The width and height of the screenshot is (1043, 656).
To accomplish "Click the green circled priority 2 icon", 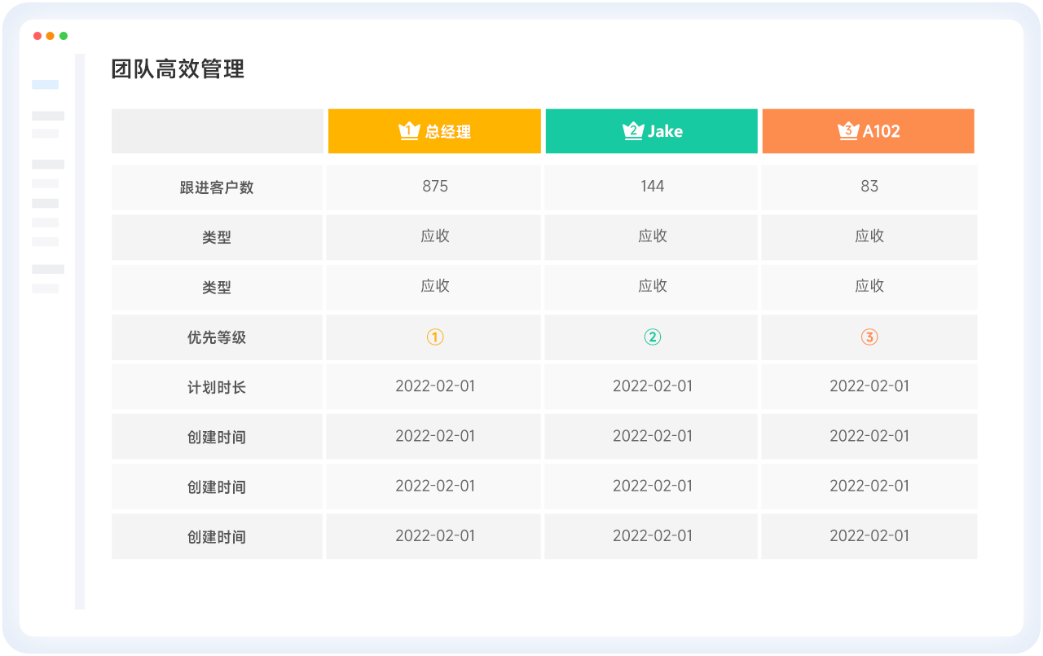I will tap(653, 337).
